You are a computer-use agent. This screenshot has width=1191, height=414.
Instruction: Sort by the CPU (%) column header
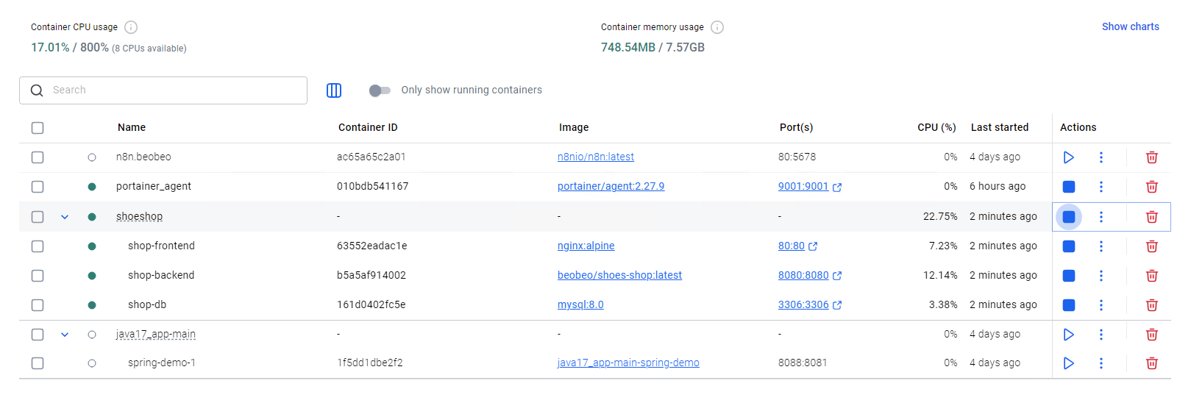(x=936, y=127)
